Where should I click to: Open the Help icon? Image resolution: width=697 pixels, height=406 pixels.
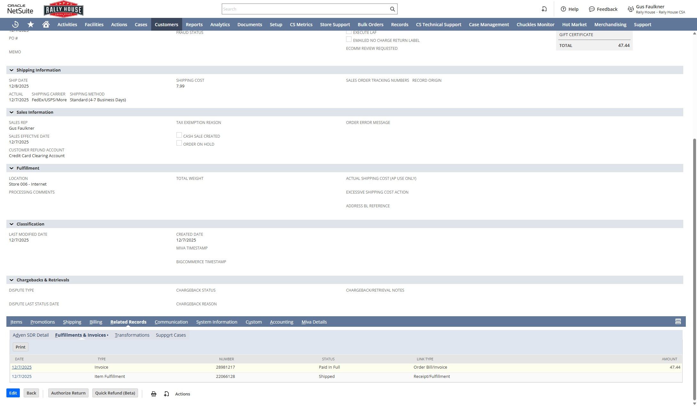coord(569,9)
